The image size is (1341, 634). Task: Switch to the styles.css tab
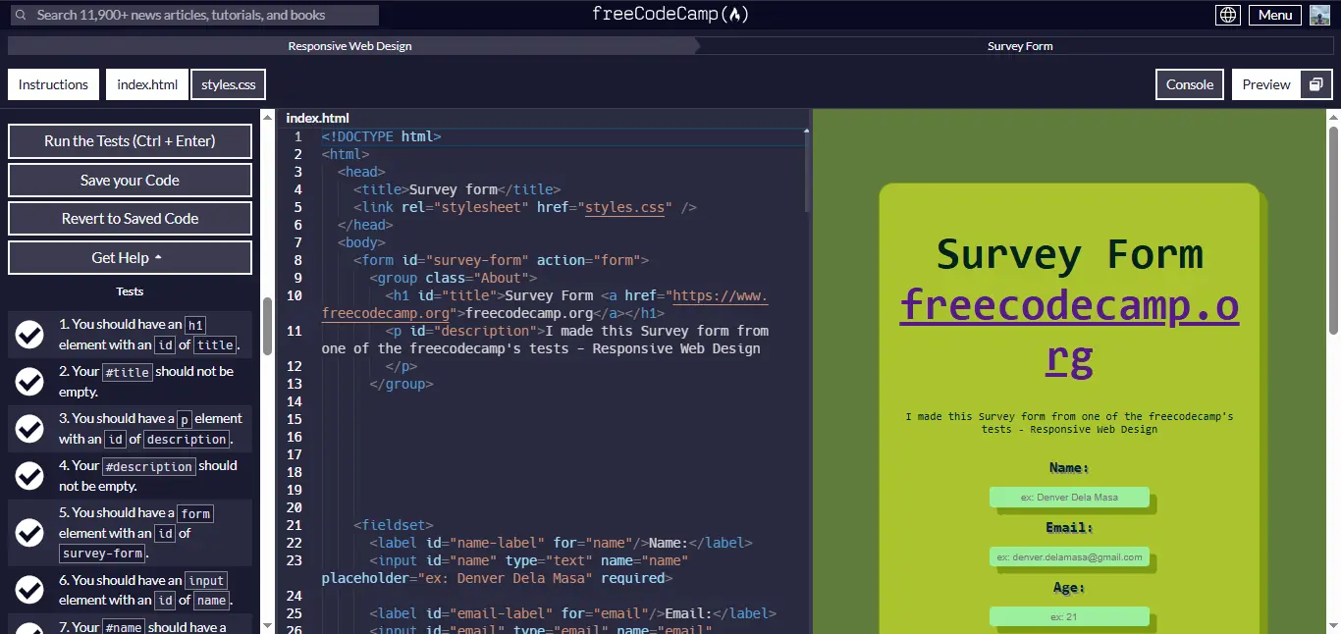[x=228, y=84]
